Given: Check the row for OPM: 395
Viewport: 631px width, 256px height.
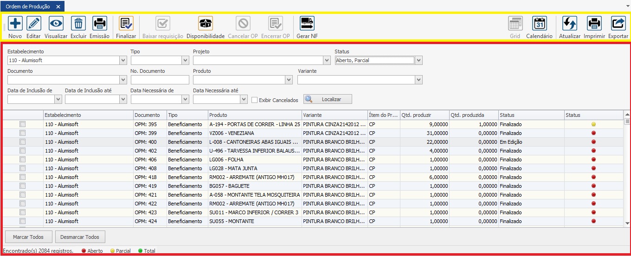Looking at the screenshot, I should (22, 124).
